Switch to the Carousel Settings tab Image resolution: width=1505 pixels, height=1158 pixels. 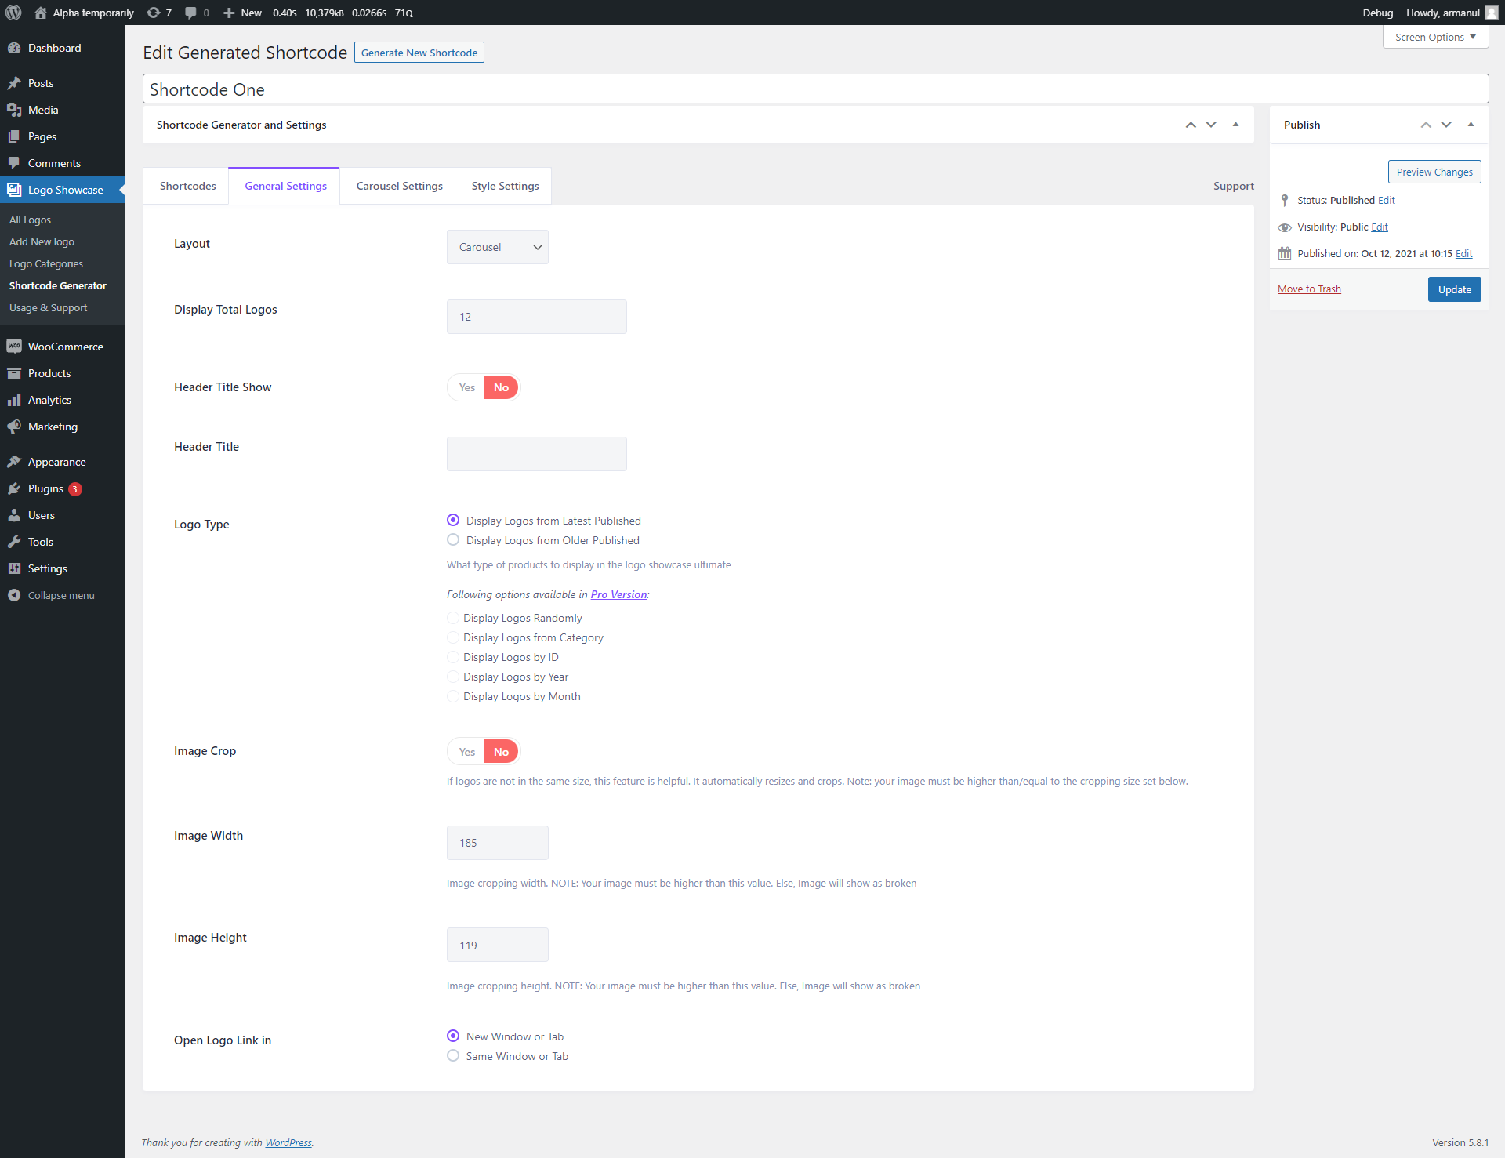pos(399,186)
